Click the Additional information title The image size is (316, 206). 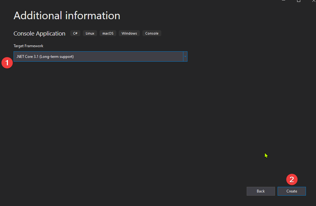67,16
